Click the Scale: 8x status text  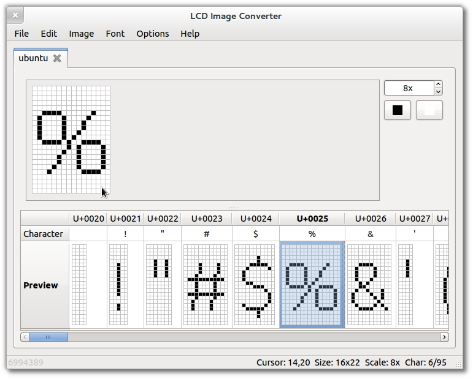pyautogui.click(x=382, y=362)
